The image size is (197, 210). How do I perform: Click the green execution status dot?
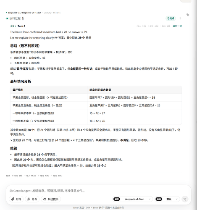tap(7, 18)
